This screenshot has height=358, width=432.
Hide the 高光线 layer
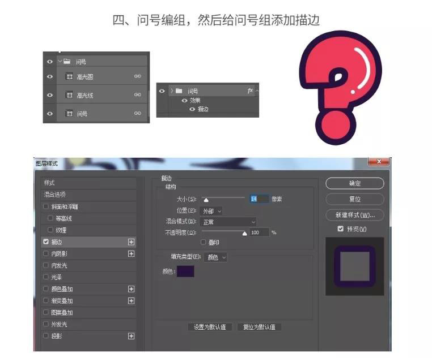[49, 95]
